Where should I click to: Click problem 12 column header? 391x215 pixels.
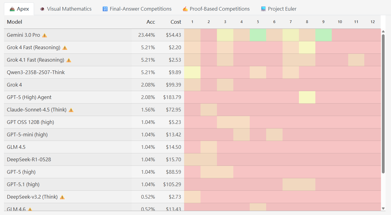(373, 22)
